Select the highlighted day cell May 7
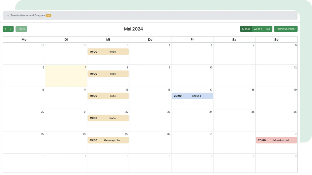Viewport: 312px width, 175px height. [x=66, y=77]
